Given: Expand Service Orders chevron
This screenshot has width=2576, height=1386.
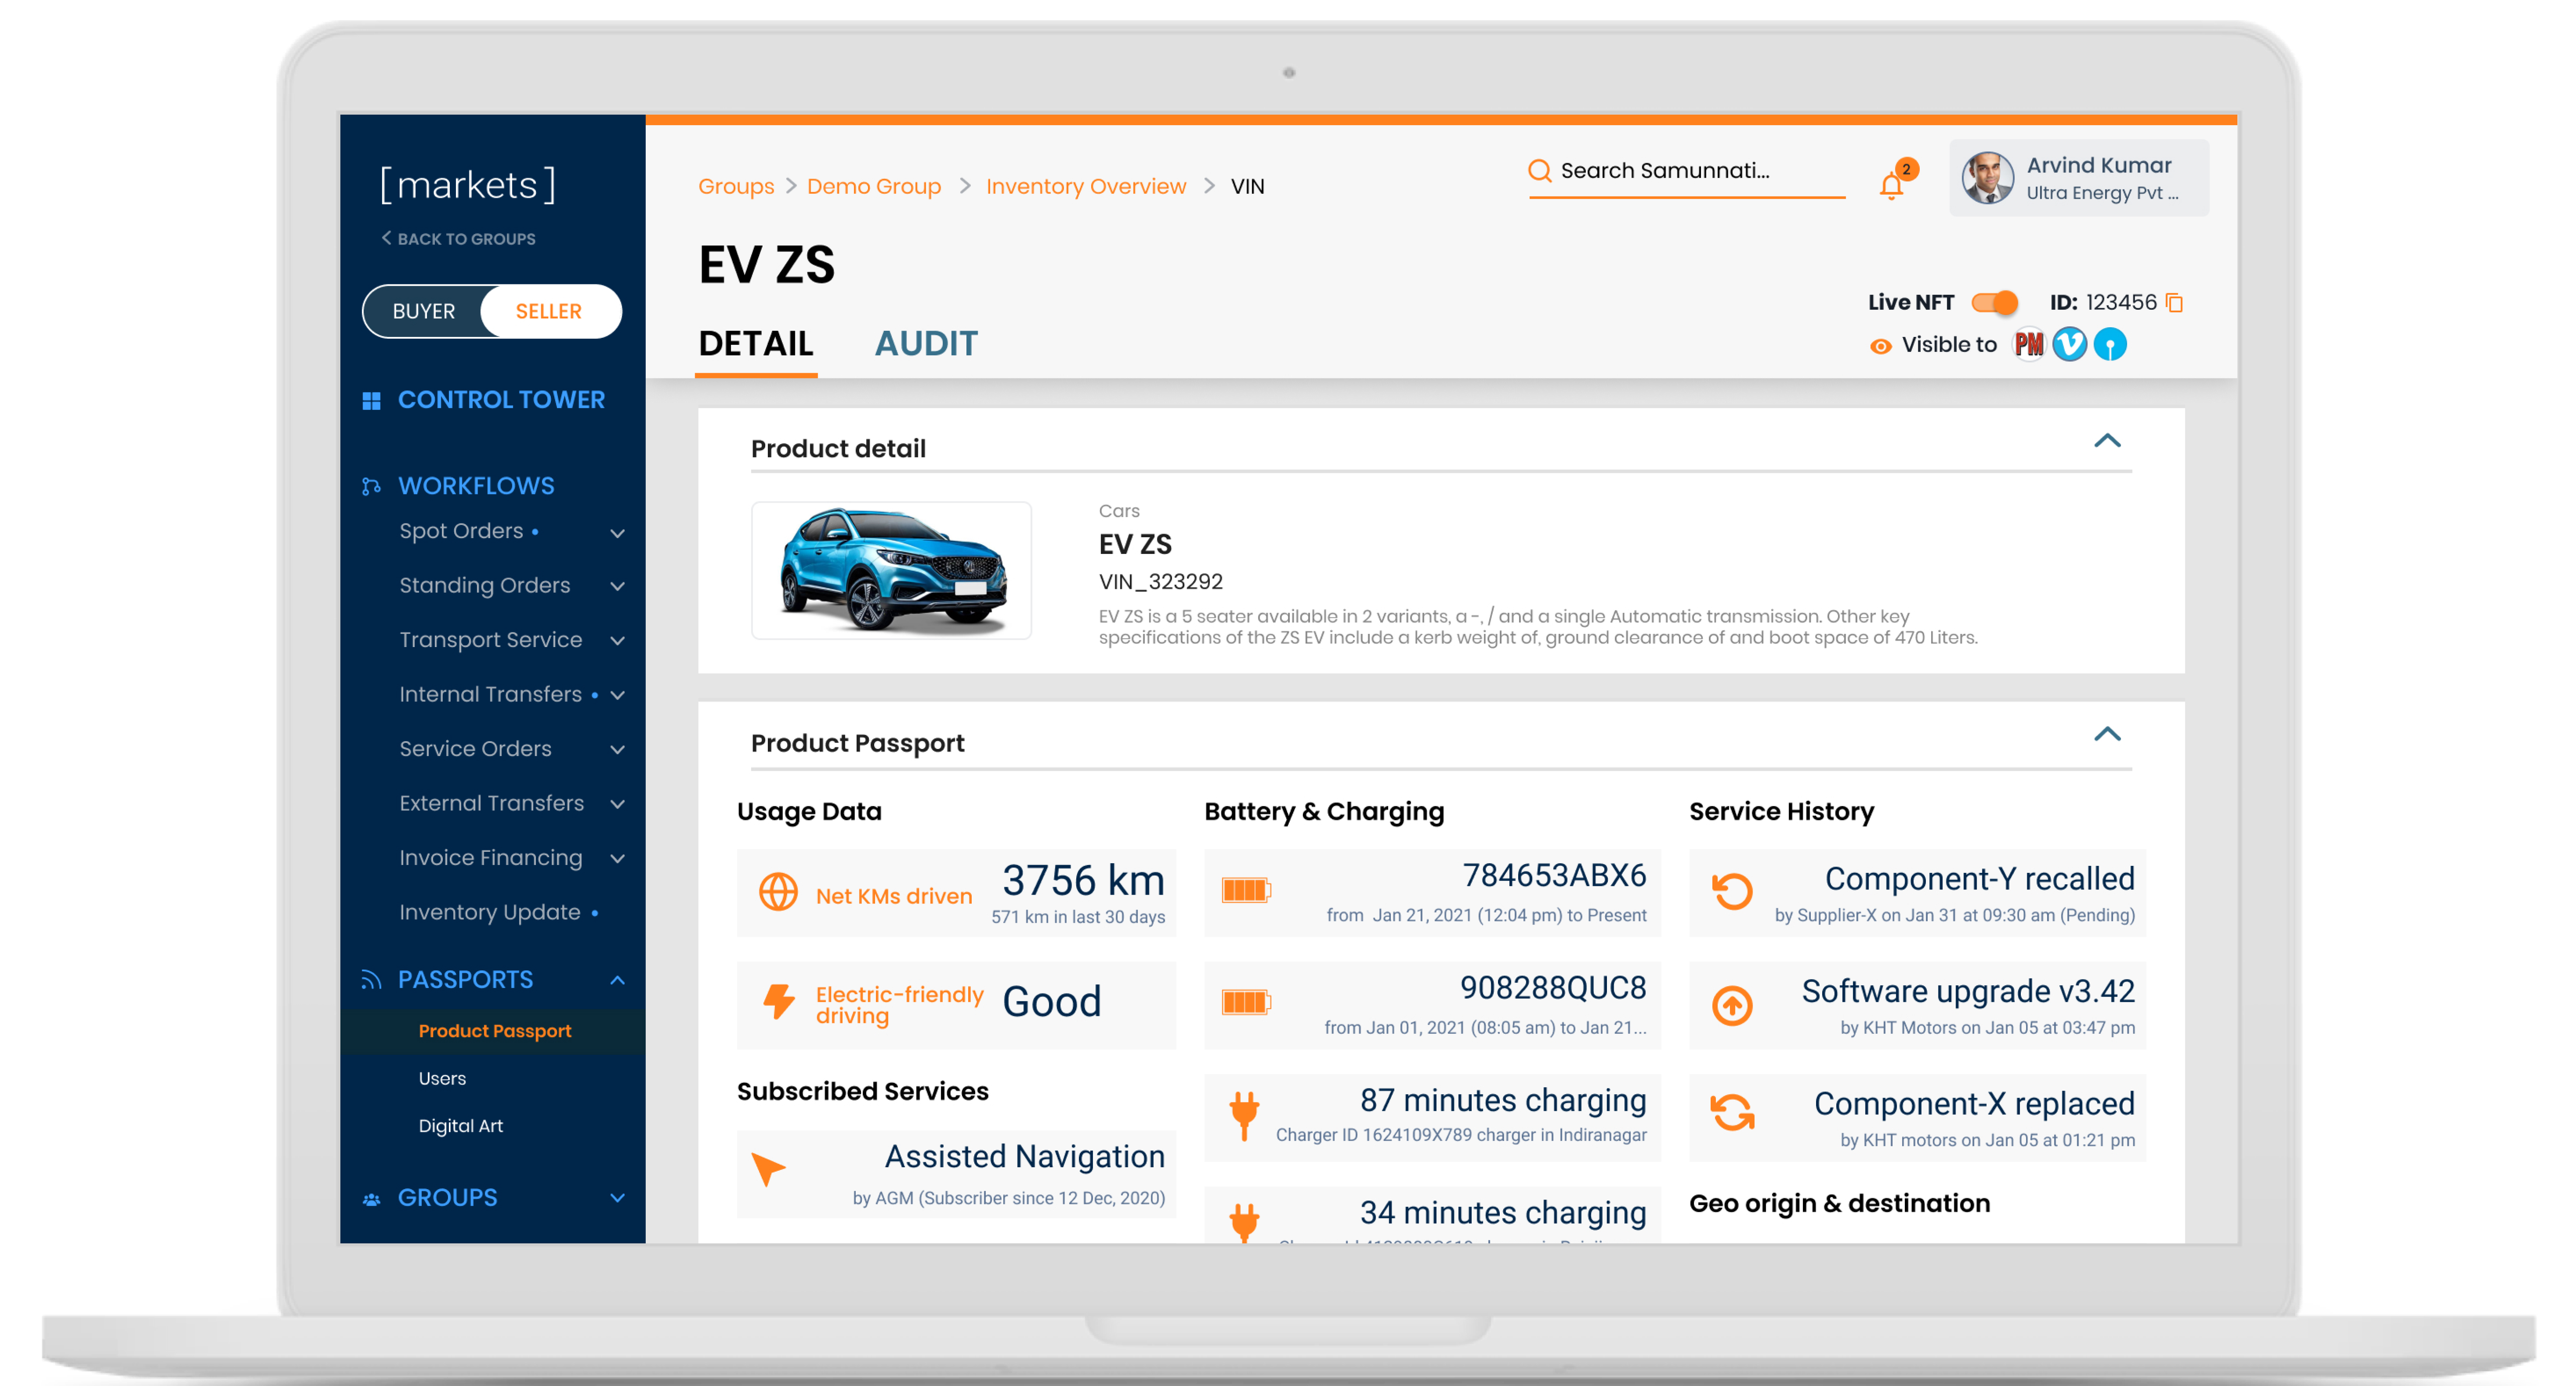Looking at the screenshot, I should click(x=617, y=750).
